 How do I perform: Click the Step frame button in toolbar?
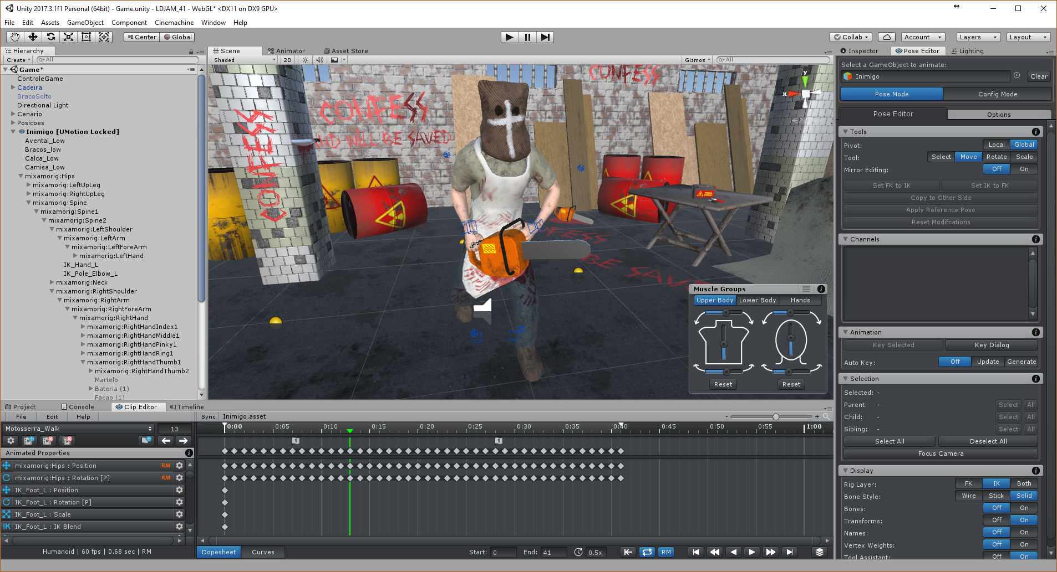[x=545, y=37]
